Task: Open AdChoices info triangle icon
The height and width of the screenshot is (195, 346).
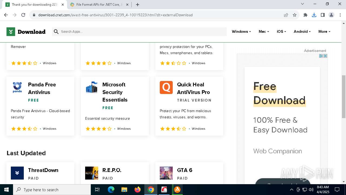Action: coord(321,56)
